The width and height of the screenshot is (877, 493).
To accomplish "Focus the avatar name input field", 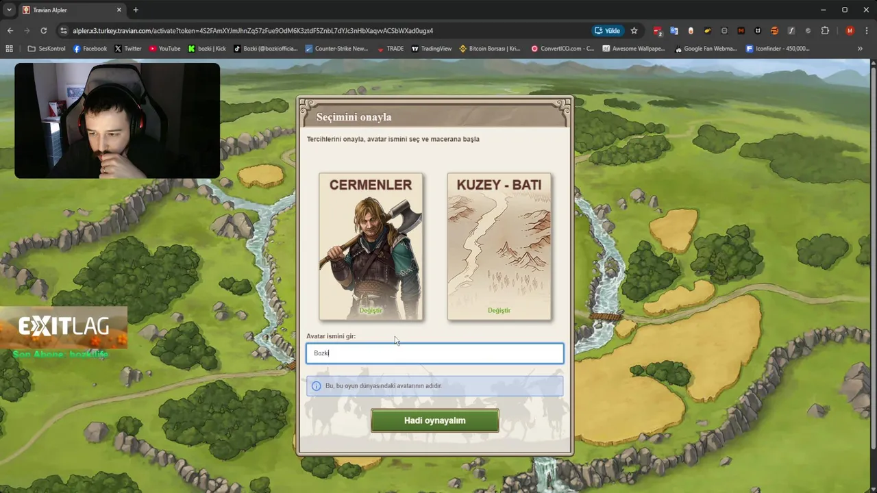I will (434, 353).
